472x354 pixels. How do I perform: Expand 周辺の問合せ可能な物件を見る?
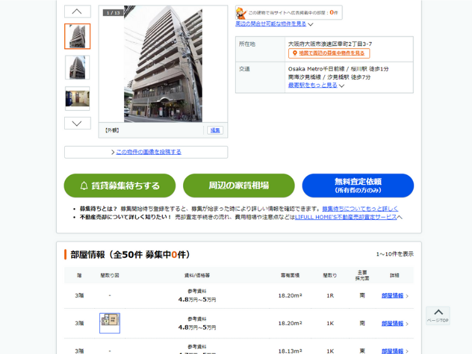[x=274, y=24]
